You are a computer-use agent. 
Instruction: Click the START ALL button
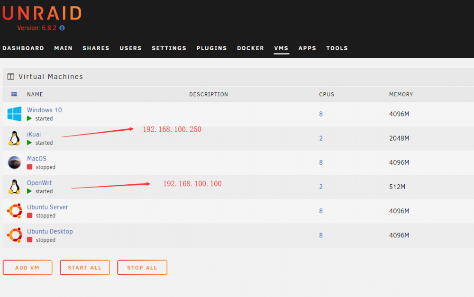(x=85, y=267)
